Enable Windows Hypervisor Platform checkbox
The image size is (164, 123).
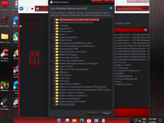tap(54, 93)
